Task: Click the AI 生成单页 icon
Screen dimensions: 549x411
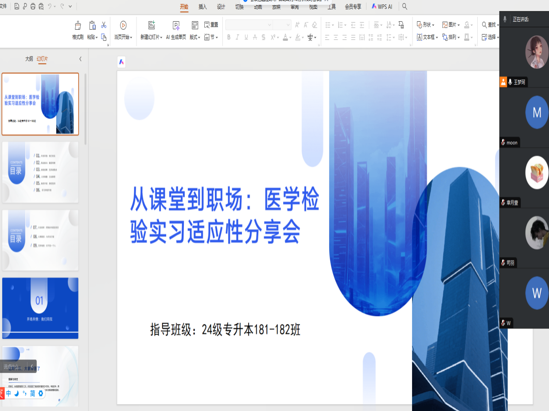Action: [x=176, y=26]
